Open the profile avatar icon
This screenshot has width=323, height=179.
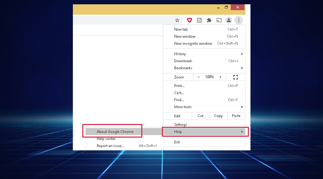pos(229,20)
